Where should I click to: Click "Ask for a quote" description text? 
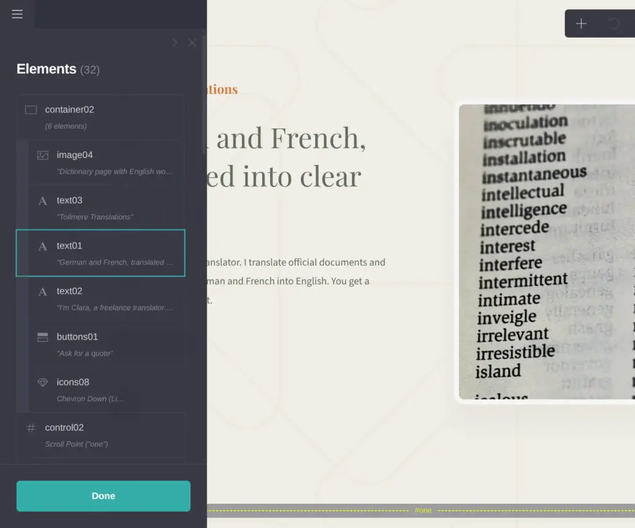(84, 353)
